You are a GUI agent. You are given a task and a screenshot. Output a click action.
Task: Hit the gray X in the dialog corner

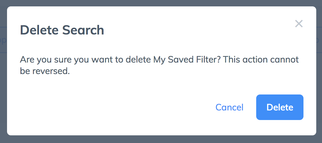[x=299, y=24]
